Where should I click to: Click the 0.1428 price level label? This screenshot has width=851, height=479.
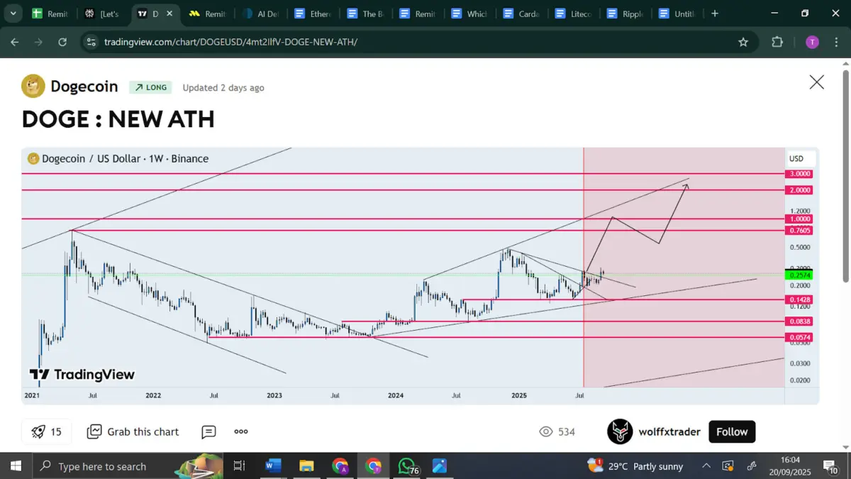[799, 299]
